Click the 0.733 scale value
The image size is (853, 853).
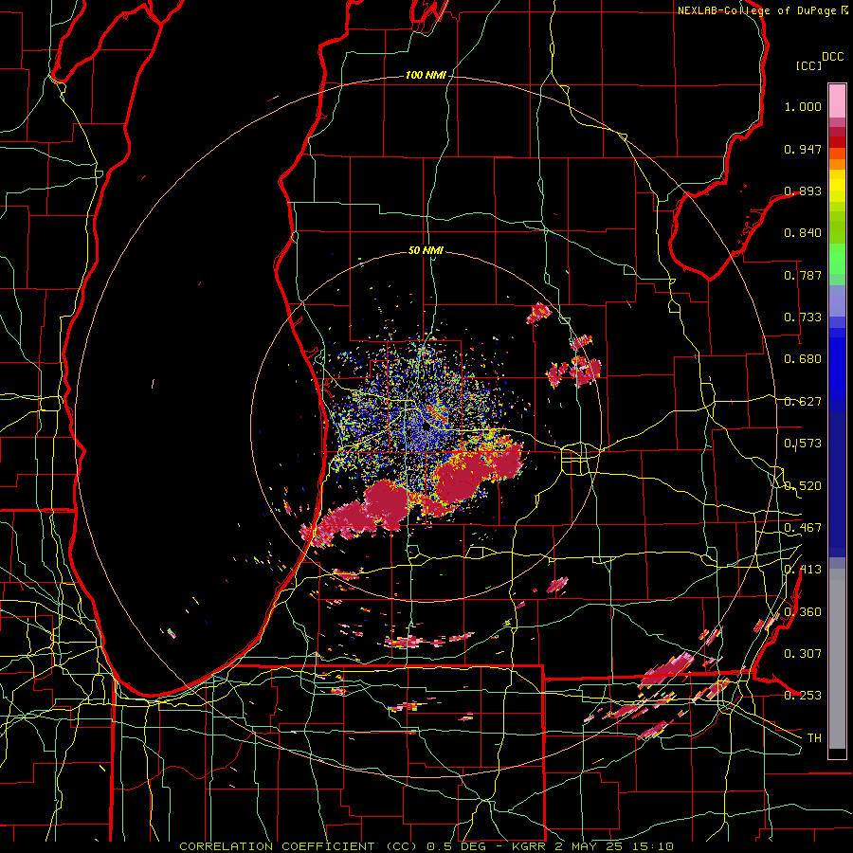point(803,318)
